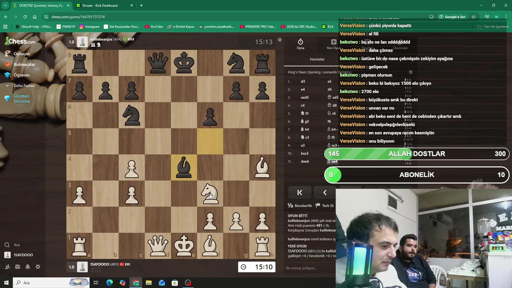Select move d3 in move list
The width and height of the screenshot is (512, 288).
coord(303,81)
